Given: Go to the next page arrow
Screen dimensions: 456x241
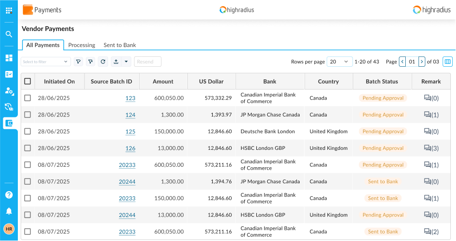Looking at the screenshot, I should [x=422, y=62].
